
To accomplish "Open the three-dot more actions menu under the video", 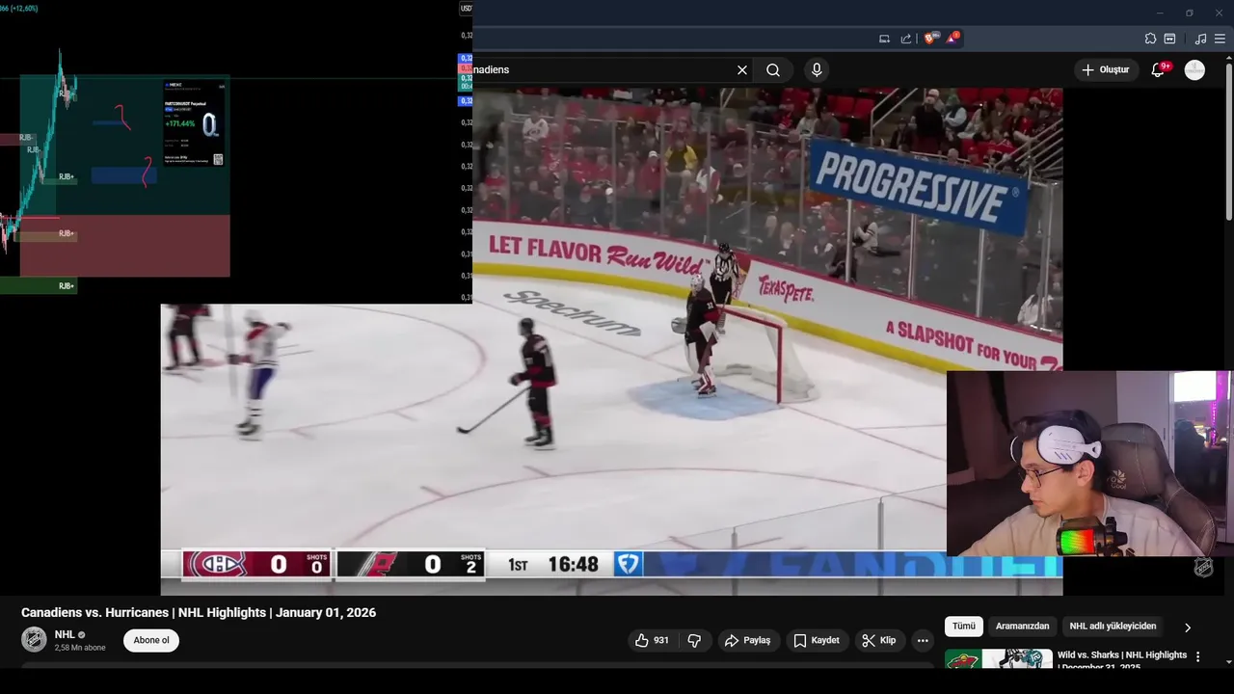I will pos(923,640).
